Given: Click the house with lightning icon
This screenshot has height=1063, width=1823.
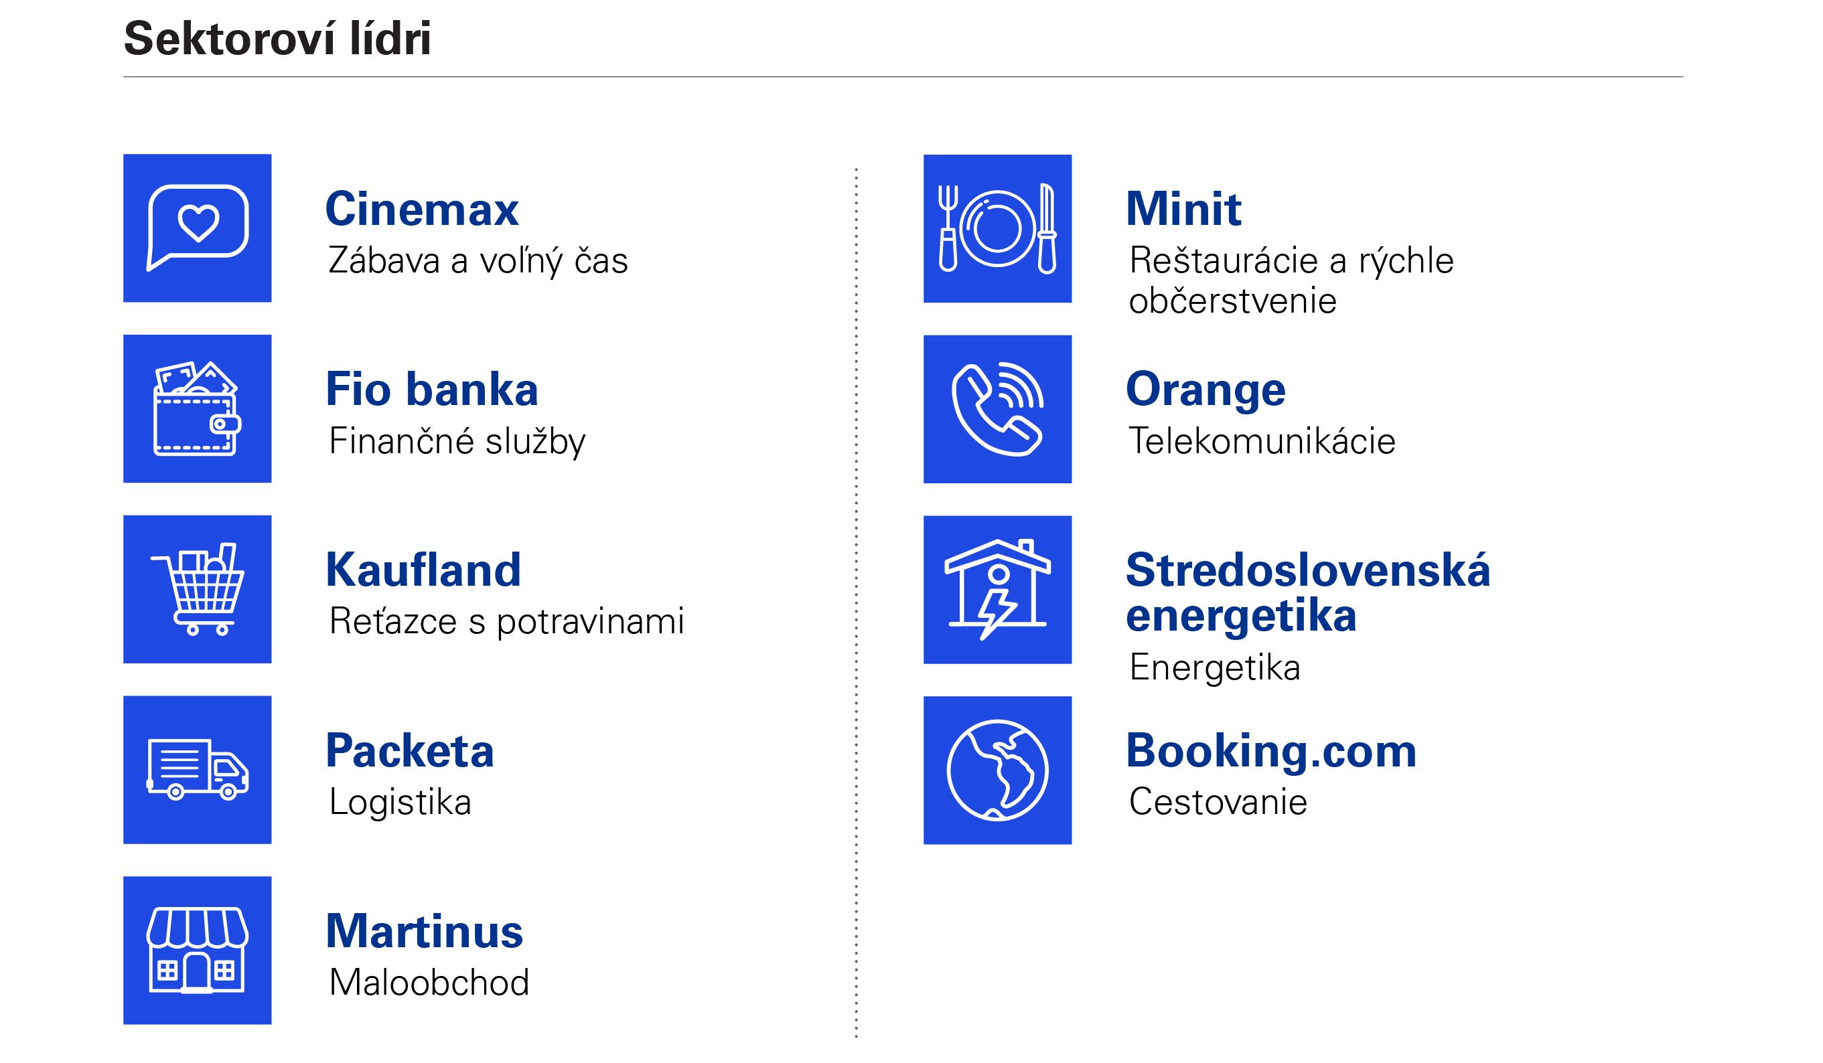Looking at the screenshot, I should (997, 589).
